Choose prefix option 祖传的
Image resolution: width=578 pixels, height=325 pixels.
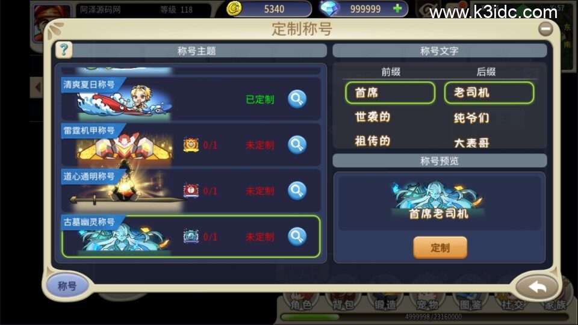click(x=372, y=141)
